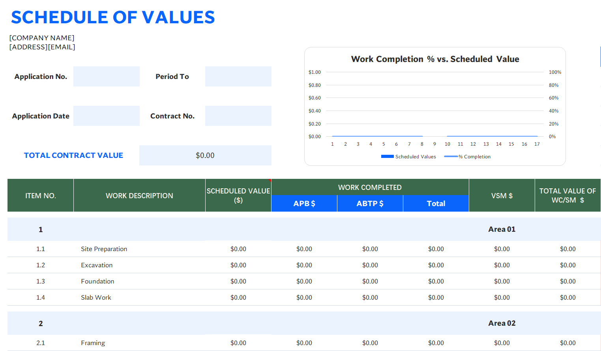Click the x-axis label 9 in chart

click(434, 144)
